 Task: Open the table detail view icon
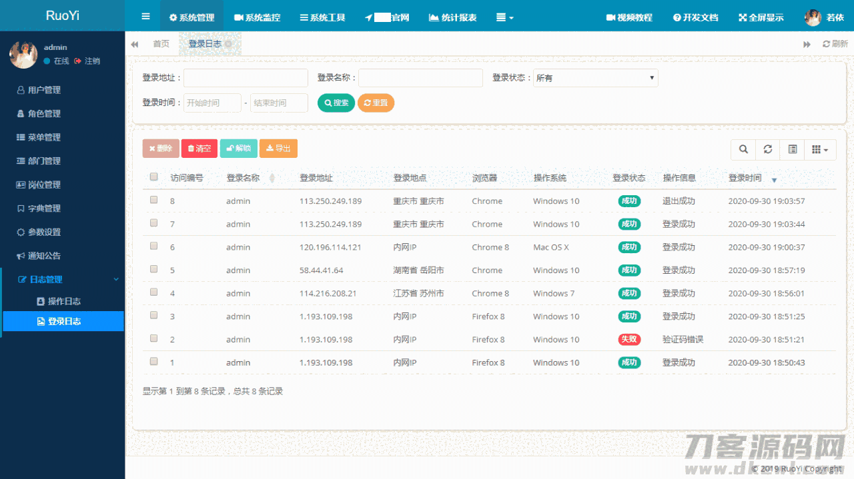click(x=792, y=149)
